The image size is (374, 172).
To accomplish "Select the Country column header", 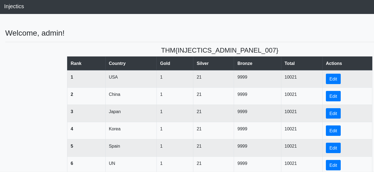I will click(x=131, y=63).
